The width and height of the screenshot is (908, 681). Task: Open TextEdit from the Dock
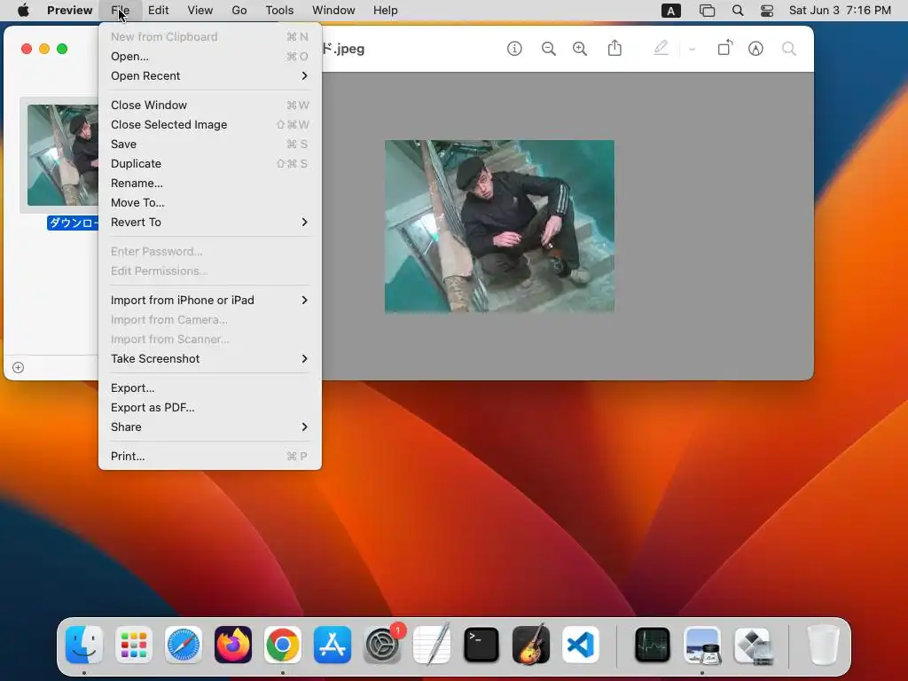click(x=432, y=645)
